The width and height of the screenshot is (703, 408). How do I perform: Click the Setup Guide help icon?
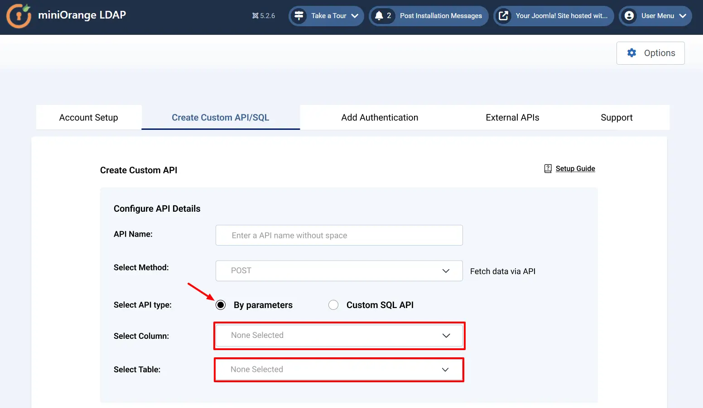548,169
